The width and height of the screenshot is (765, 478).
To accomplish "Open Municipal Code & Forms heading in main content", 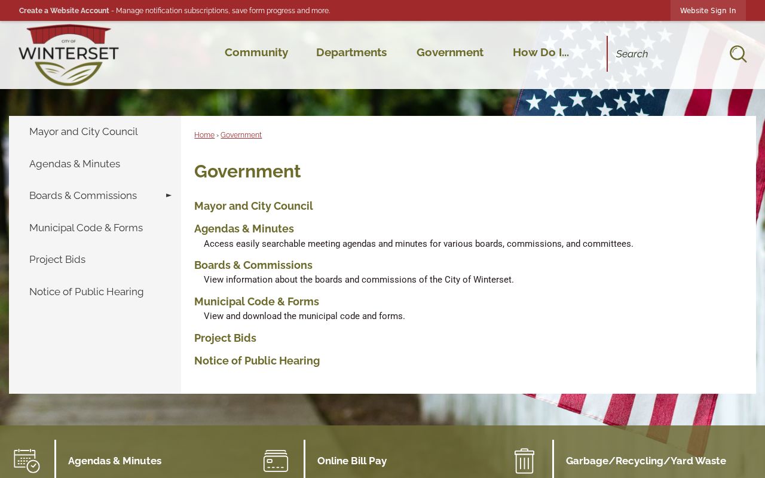I will 256,302.
